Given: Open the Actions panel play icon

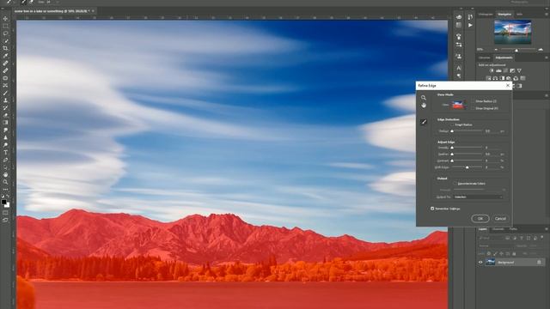Looking at the screenshot, I should pos(470,25).
